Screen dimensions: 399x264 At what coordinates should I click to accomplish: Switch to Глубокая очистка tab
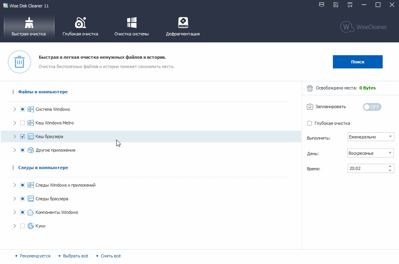[x=80, y=27]
